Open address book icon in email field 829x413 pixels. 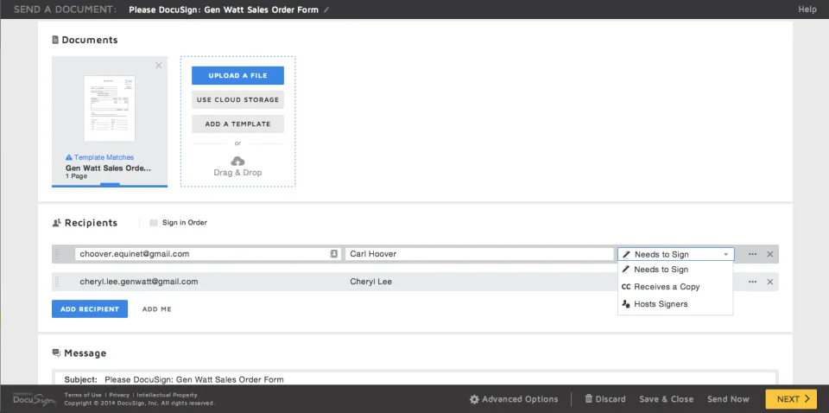tap(333, 254)
